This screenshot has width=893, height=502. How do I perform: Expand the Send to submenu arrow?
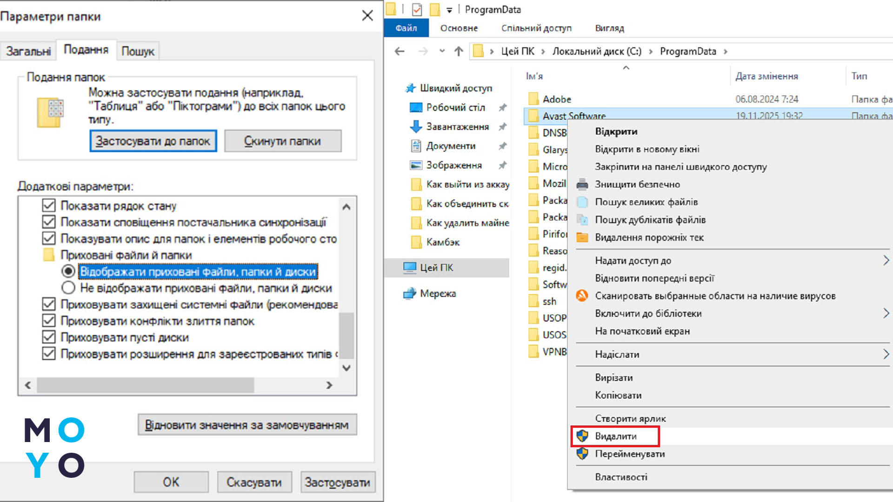pyautogui.click(x=886, y=354)
